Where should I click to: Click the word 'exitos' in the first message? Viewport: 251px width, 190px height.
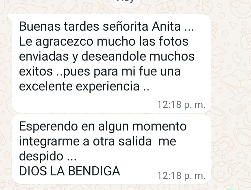click(x=36, y=71)
